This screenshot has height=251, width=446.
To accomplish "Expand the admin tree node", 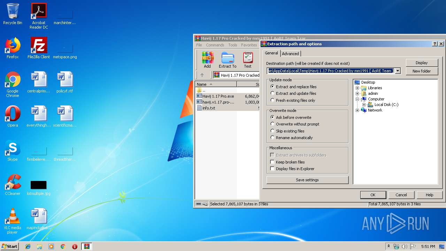I will tap(357, 93).
